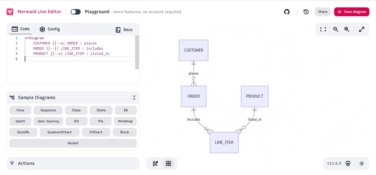Click the Save diagram button
The width and height of the screenshot is (376, 175).
pos(352,12)
